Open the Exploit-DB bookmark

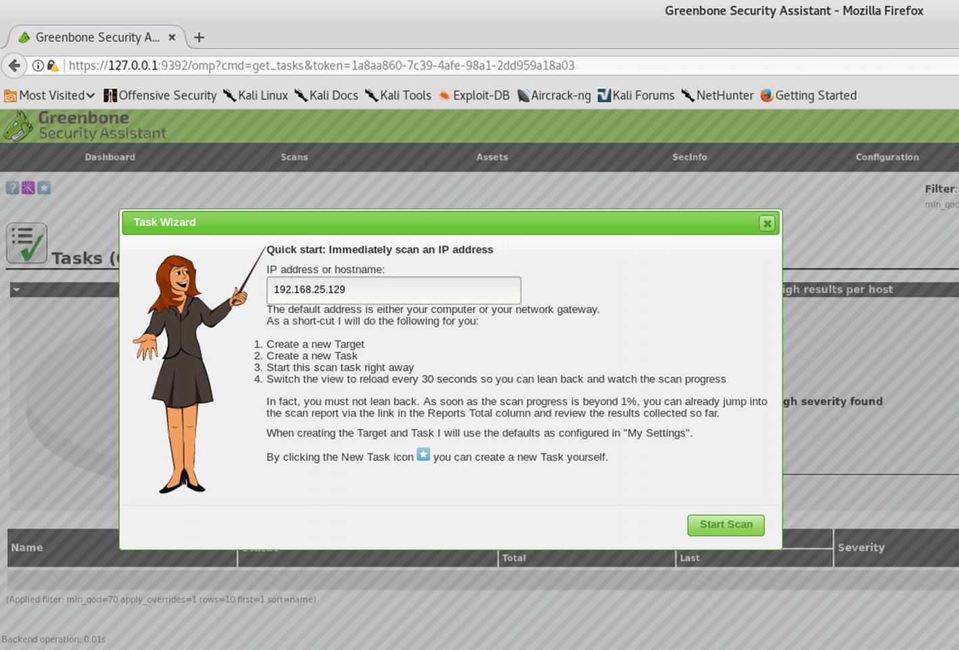(473, 95)
